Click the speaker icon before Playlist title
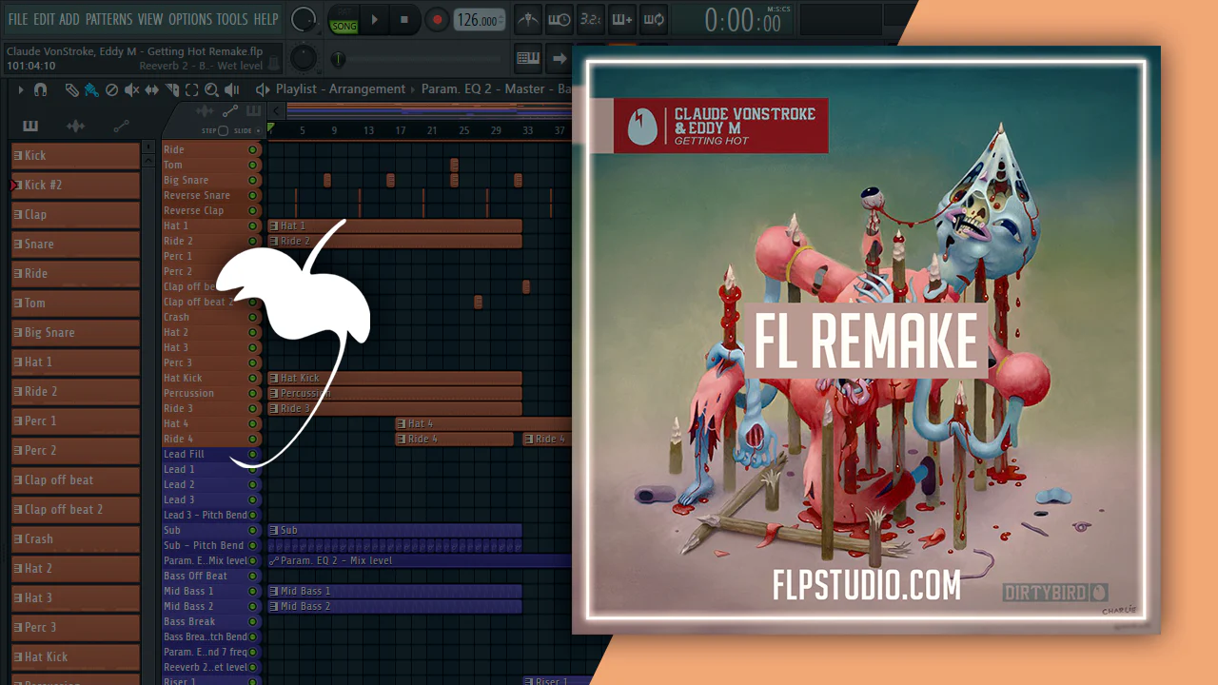The image size is (1218, 685). [263, 89]
